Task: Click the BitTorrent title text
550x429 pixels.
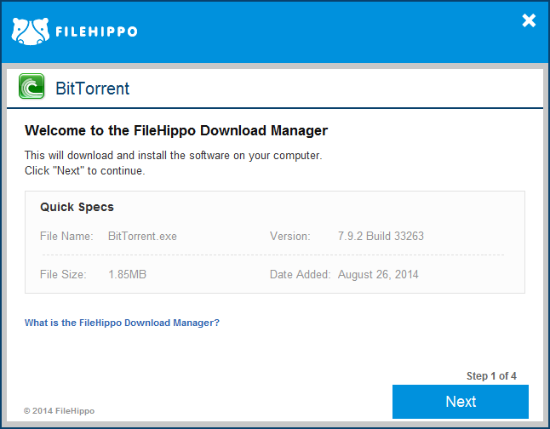Action: (92, 89)
